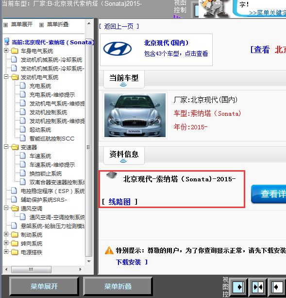Click the bottom 菜单展开 button
Image resolution: width=286 pixels, height=298 pixels.
pos(44,286)
